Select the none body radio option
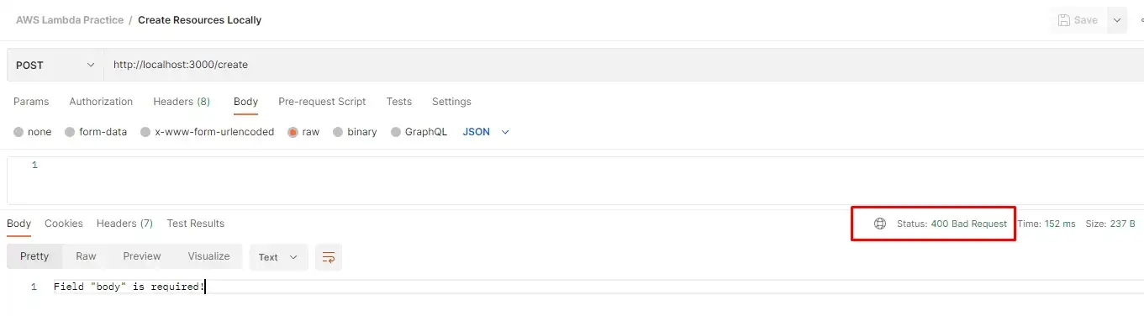This screenshot has width=1144, height=316. coord(18,132)
